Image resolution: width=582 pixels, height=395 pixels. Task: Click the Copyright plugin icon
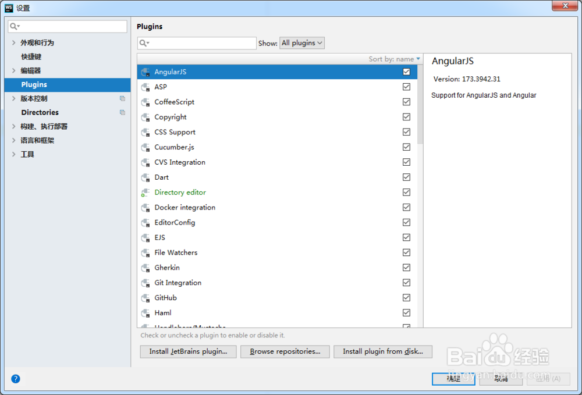point(145,117)
